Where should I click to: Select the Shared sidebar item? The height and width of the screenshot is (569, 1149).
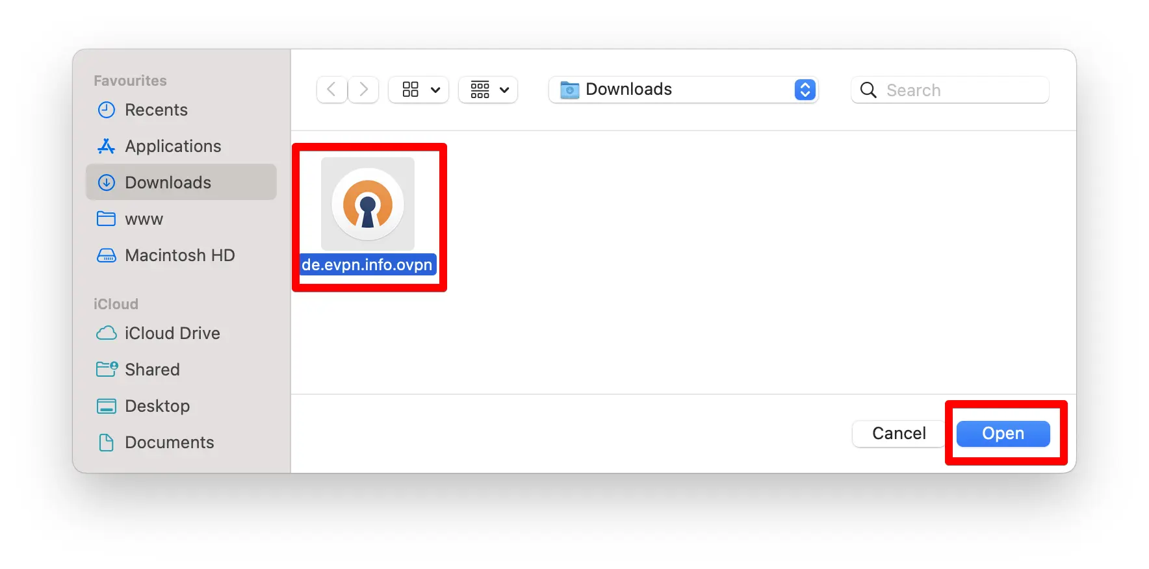pyautogui.click(x=181, y=370)
